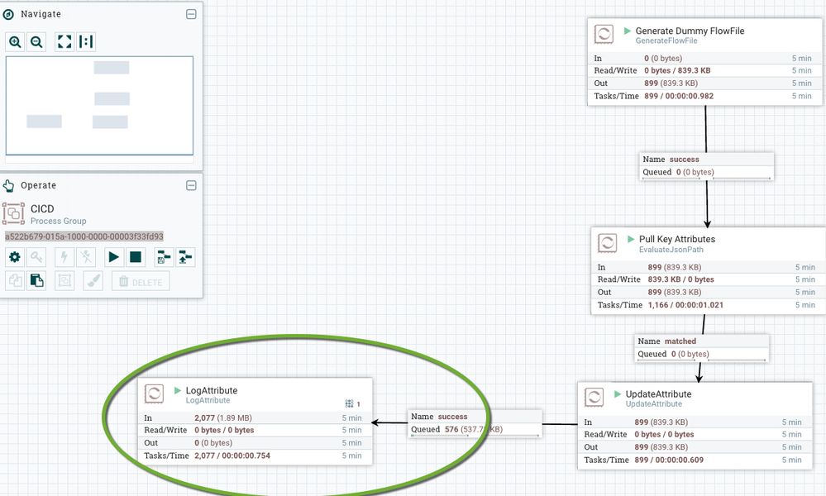Click the birdseye overview map

(99, 106)
